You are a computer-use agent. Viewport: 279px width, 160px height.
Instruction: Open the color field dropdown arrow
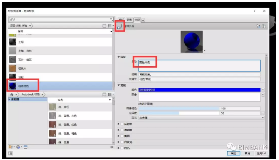(x=263, y=90)
